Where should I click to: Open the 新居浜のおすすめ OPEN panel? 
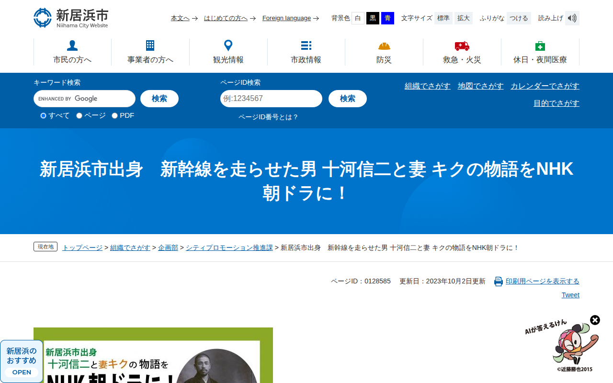click(22, 361)
